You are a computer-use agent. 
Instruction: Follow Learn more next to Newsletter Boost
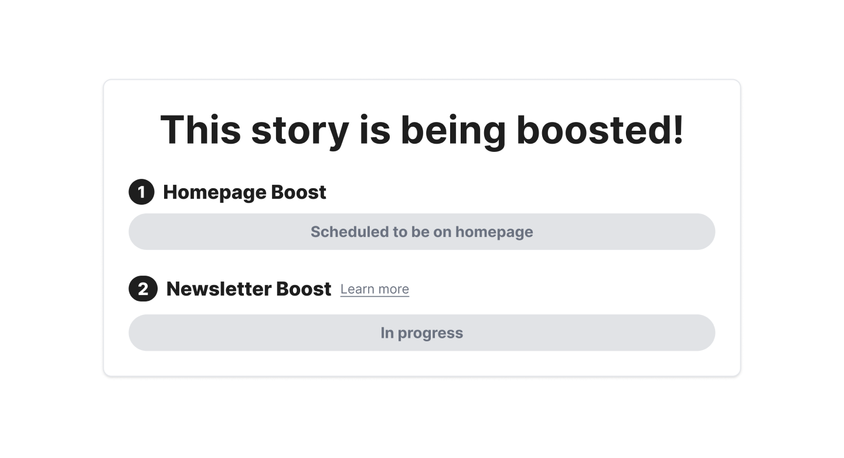pos(375,289)
